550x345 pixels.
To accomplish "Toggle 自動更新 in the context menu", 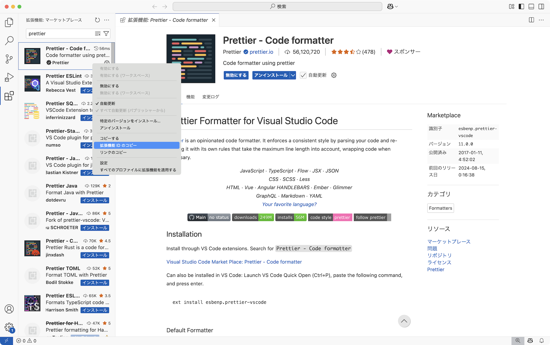I will point(108,104).
